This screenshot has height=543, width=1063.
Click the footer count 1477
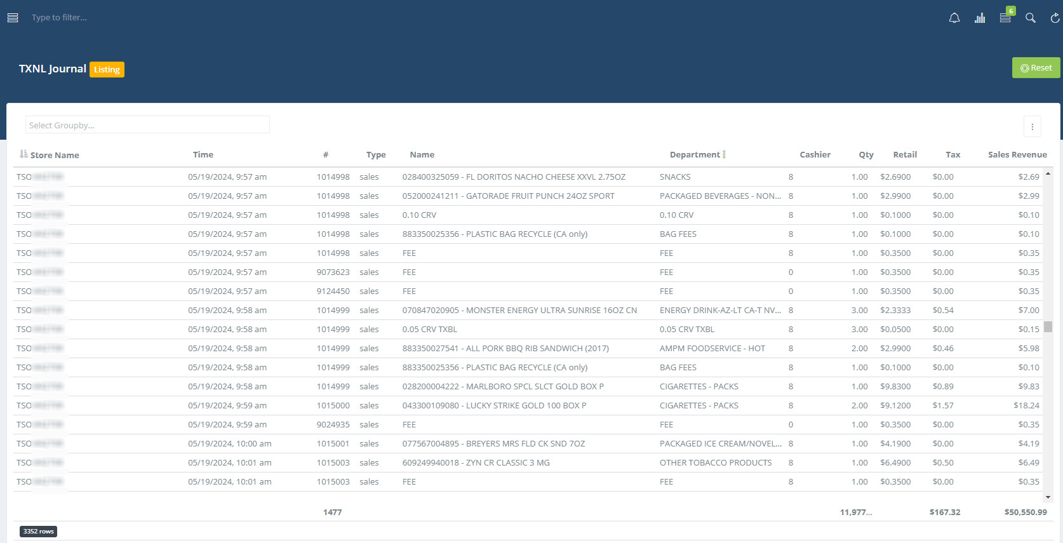click(x=332, y=512)
